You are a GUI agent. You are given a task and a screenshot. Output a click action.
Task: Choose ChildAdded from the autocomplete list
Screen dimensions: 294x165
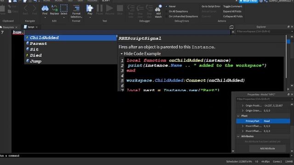(70, 38)
